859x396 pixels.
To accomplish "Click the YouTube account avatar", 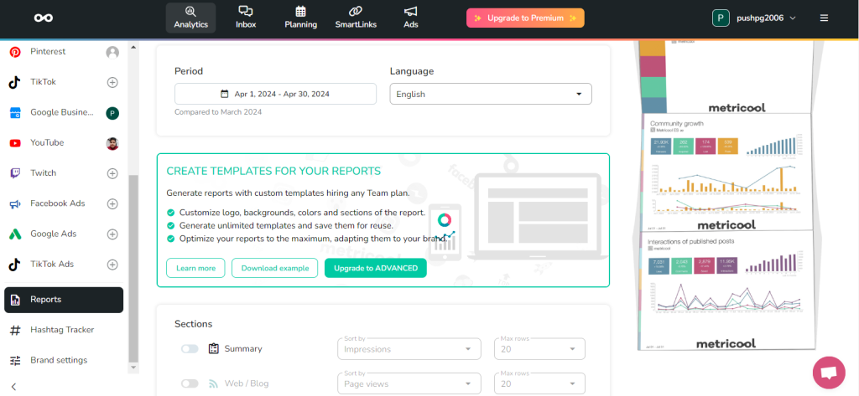I will [x=112, y=143].
